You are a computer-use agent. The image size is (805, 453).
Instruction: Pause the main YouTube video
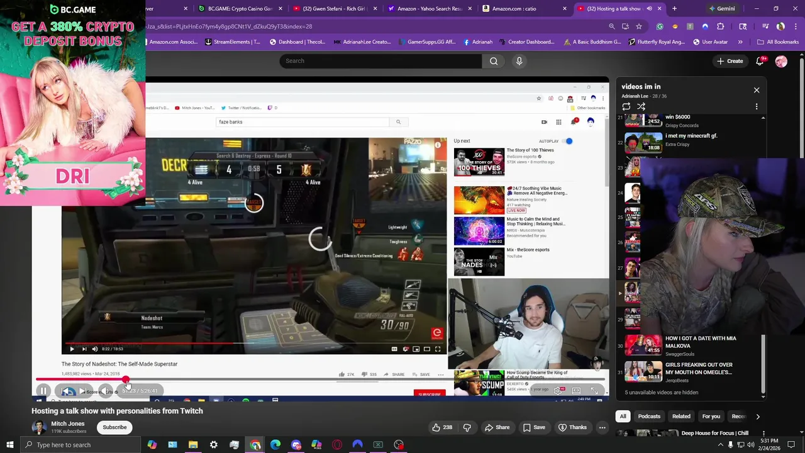43,391
